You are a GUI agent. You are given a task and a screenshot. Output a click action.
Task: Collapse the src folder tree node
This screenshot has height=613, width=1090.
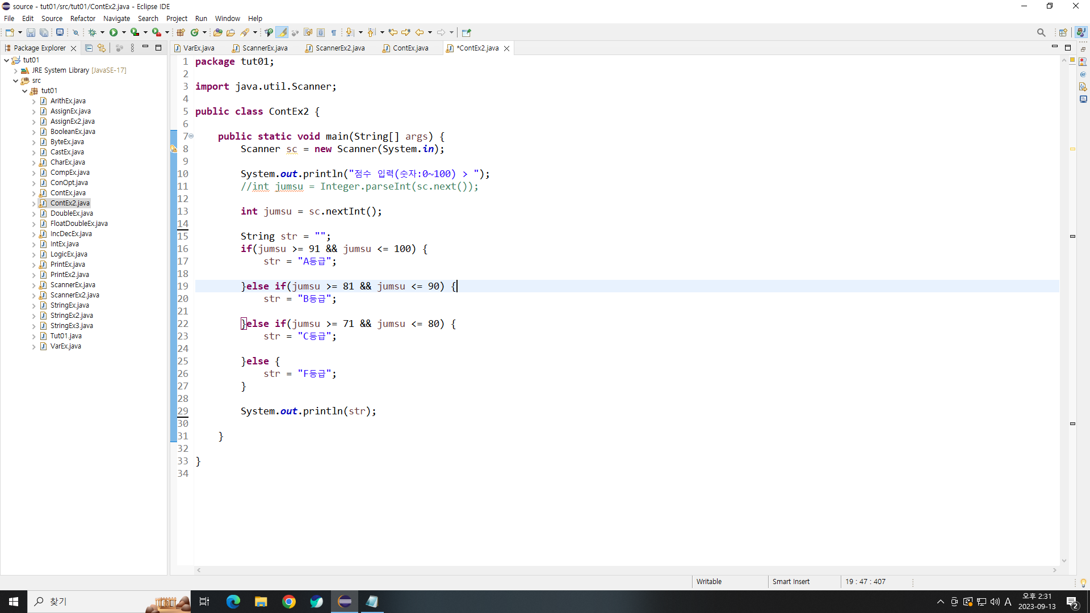pos(15,81)
